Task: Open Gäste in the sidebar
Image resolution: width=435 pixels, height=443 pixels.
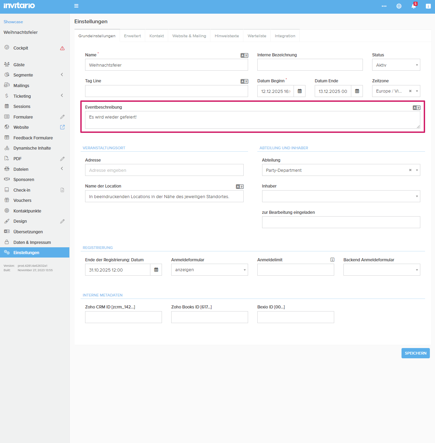Action: pyautogui.click(x=19, y=65)
